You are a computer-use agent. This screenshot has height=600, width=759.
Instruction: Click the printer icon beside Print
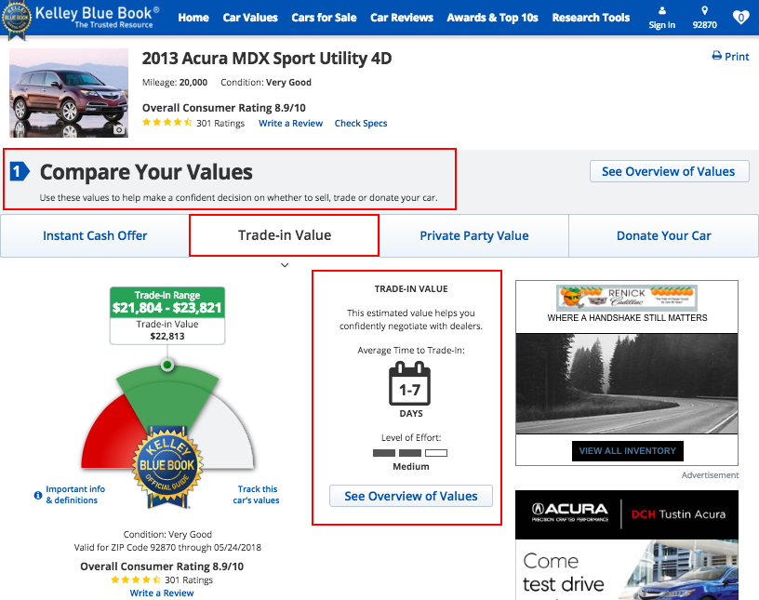[717, 56]
